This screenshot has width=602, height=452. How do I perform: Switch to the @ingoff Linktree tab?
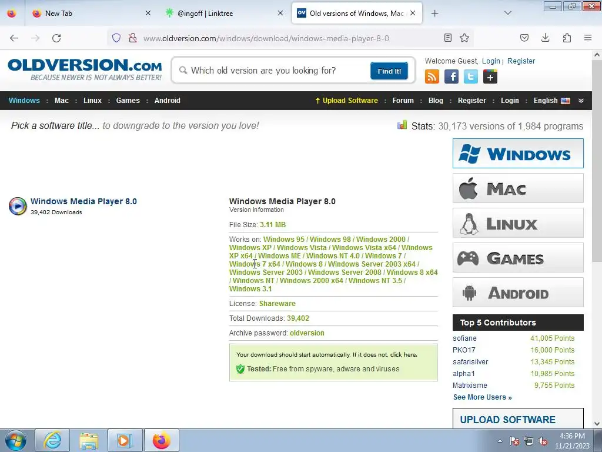tap(224, 14)
